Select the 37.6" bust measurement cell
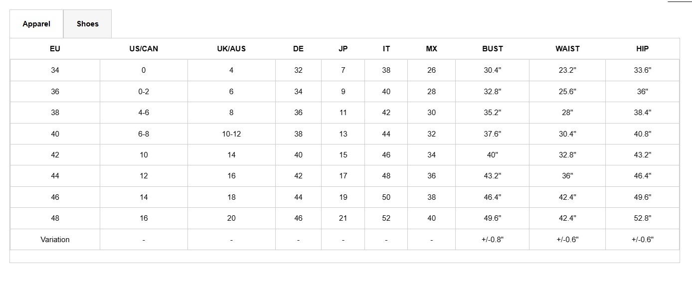692x282 pixels. point(493,134)
